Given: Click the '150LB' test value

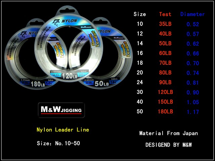Looking at the screenshot, I should [x=165, y=102].
